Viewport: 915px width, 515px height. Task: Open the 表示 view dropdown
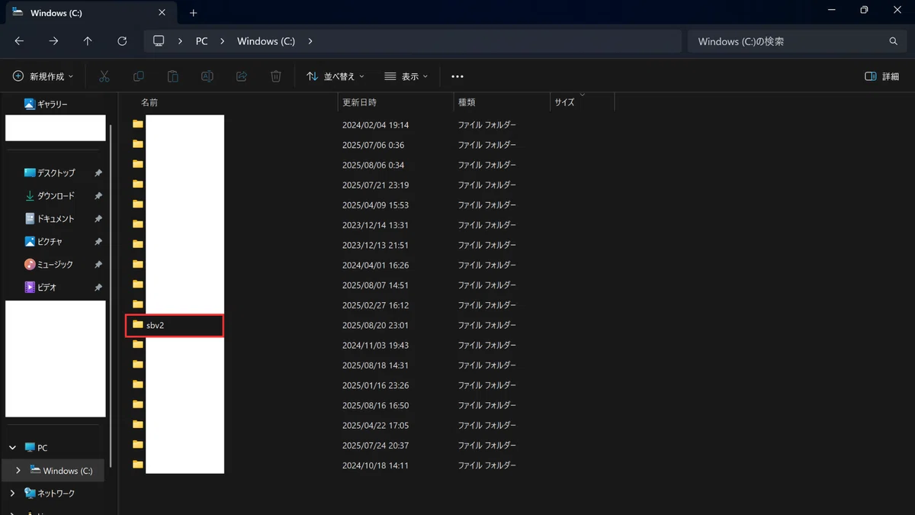click(406, 76)
